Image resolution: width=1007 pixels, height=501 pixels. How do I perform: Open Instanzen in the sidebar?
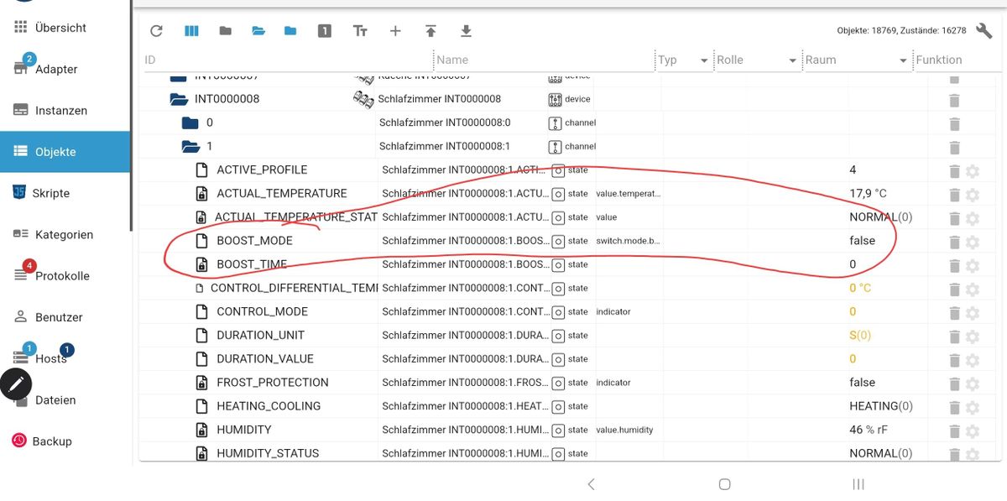tap(65, 110)
